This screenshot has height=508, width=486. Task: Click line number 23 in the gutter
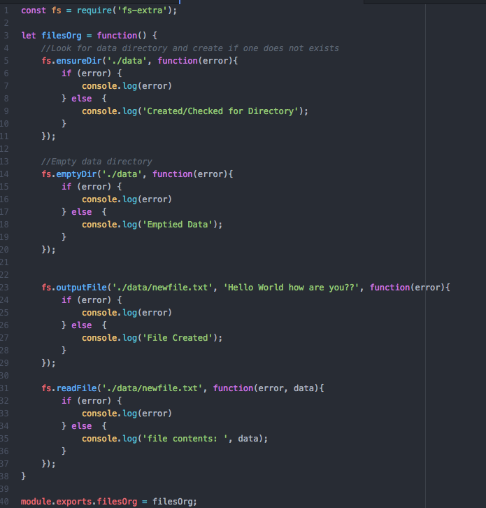pos(6,288)
